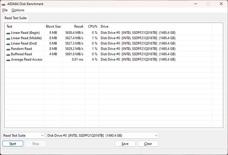This screenshot has width=228, height=155.
Task: Click the Average Read Access drive icon
Action: pos(8,59)
